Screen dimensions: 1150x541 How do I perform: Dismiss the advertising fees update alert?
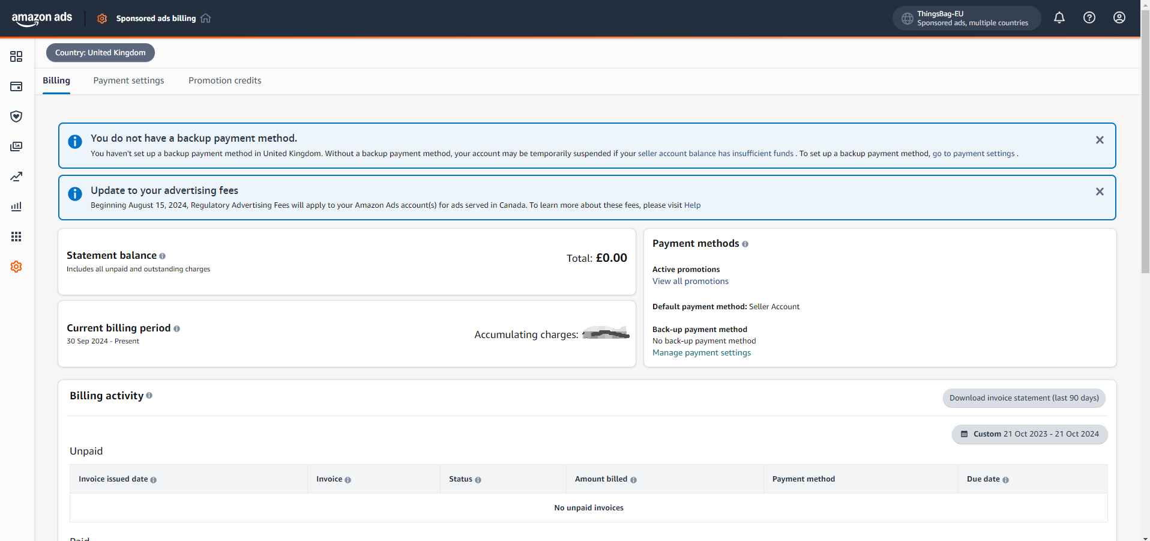(1100, 192)
